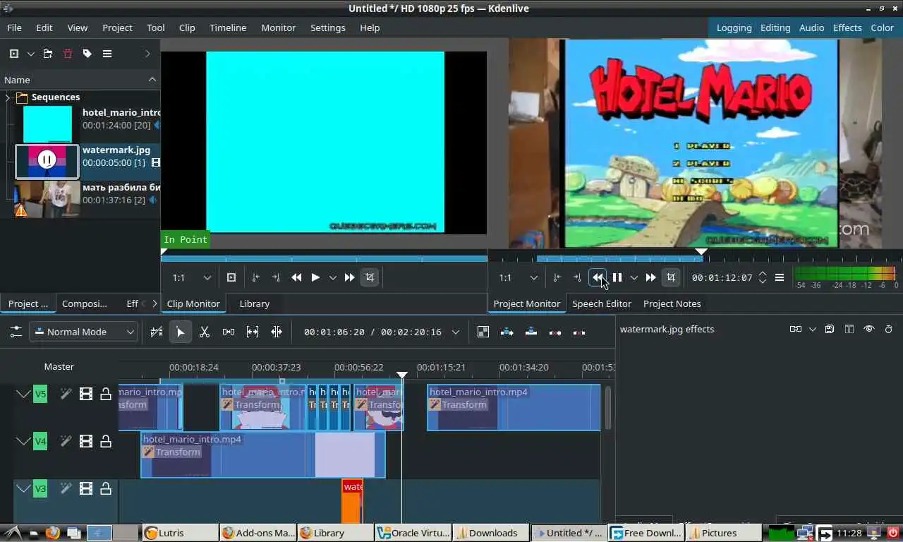Toggle eye preview in effects panel
This screenshot has height=542, width=903.
[x=869, y=329]
